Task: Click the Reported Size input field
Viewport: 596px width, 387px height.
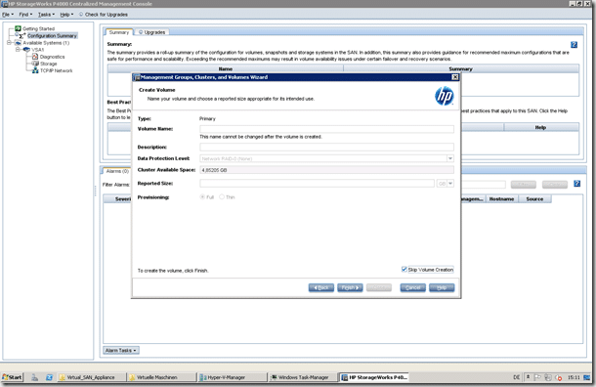Action: 317,184
